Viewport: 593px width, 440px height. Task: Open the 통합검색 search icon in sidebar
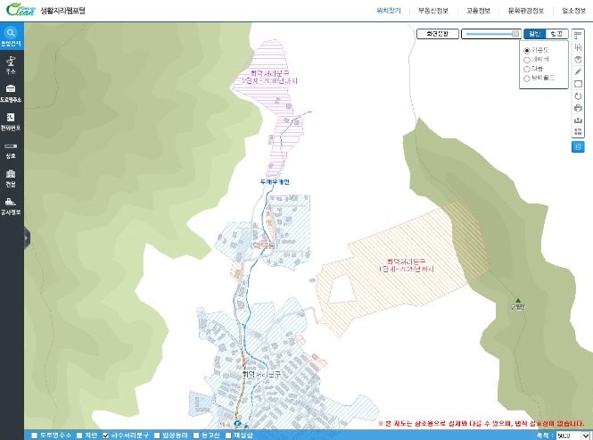(x=12, y=37)
